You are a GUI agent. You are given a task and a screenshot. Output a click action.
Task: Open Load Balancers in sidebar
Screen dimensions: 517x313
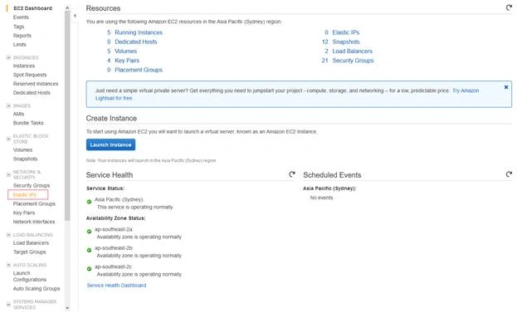coord(31,242)
